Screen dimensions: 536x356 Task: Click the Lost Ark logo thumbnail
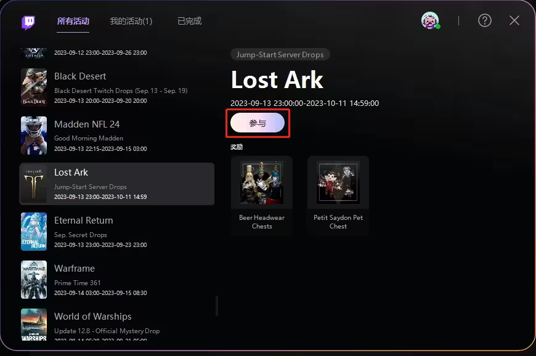[x=34, y=184]
